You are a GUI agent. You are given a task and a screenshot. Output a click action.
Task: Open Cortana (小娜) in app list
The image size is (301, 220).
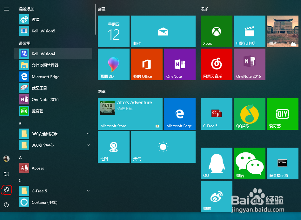click(53, 202)
